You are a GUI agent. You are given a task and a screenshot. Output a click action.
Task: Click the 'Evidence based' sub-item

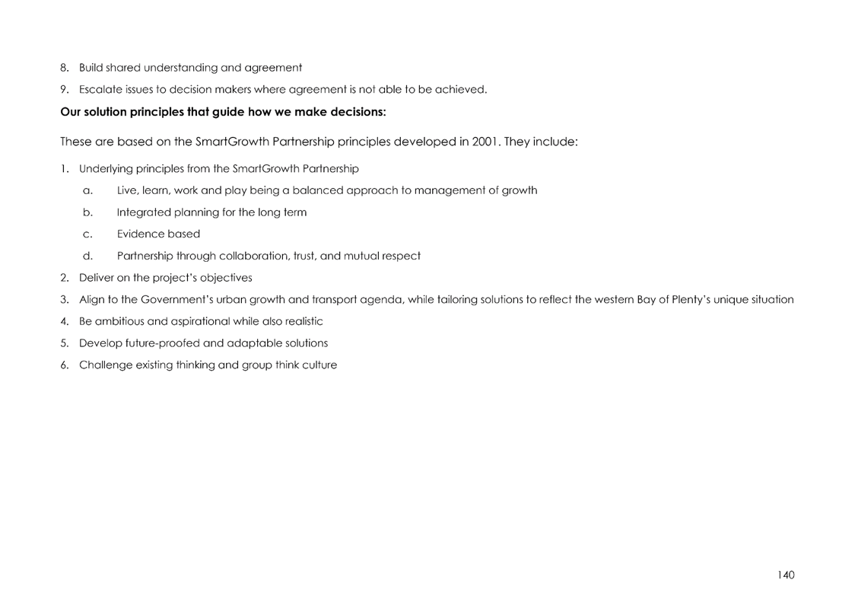158,234
